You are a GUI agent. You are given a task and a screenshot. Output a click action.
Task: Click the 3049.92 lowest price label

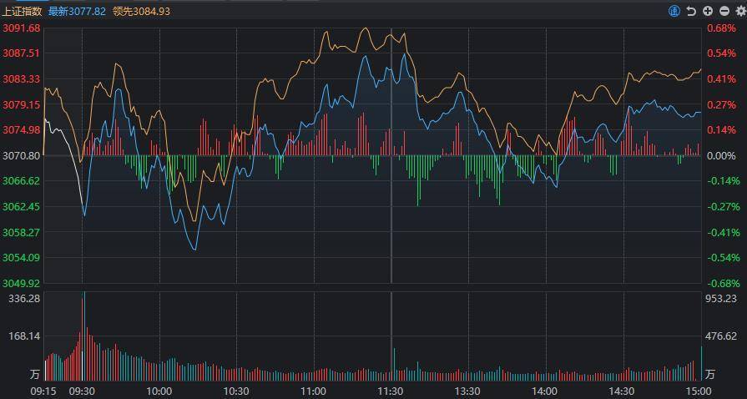pos(22,283)
